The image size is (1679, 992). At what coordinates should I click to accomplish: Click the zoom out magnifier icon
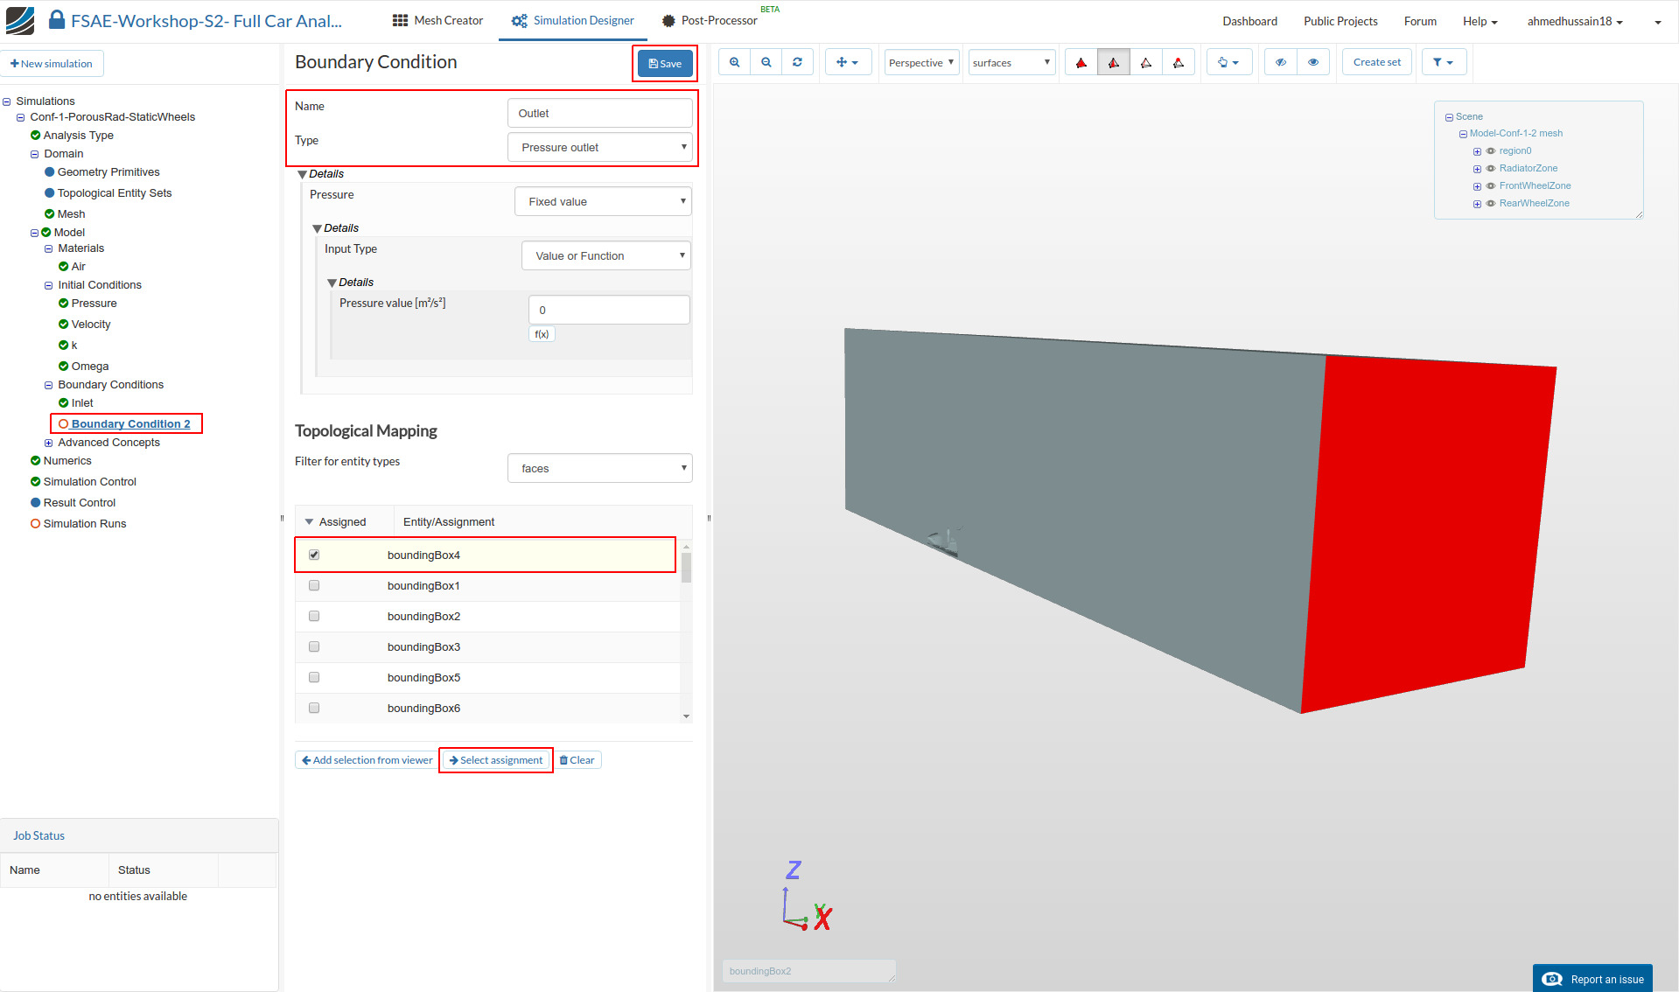(766, 62)
